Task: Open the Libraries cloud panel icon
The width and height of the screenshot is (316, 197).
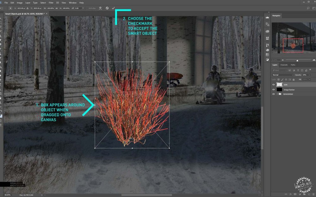Action: (x=267, y=31)
